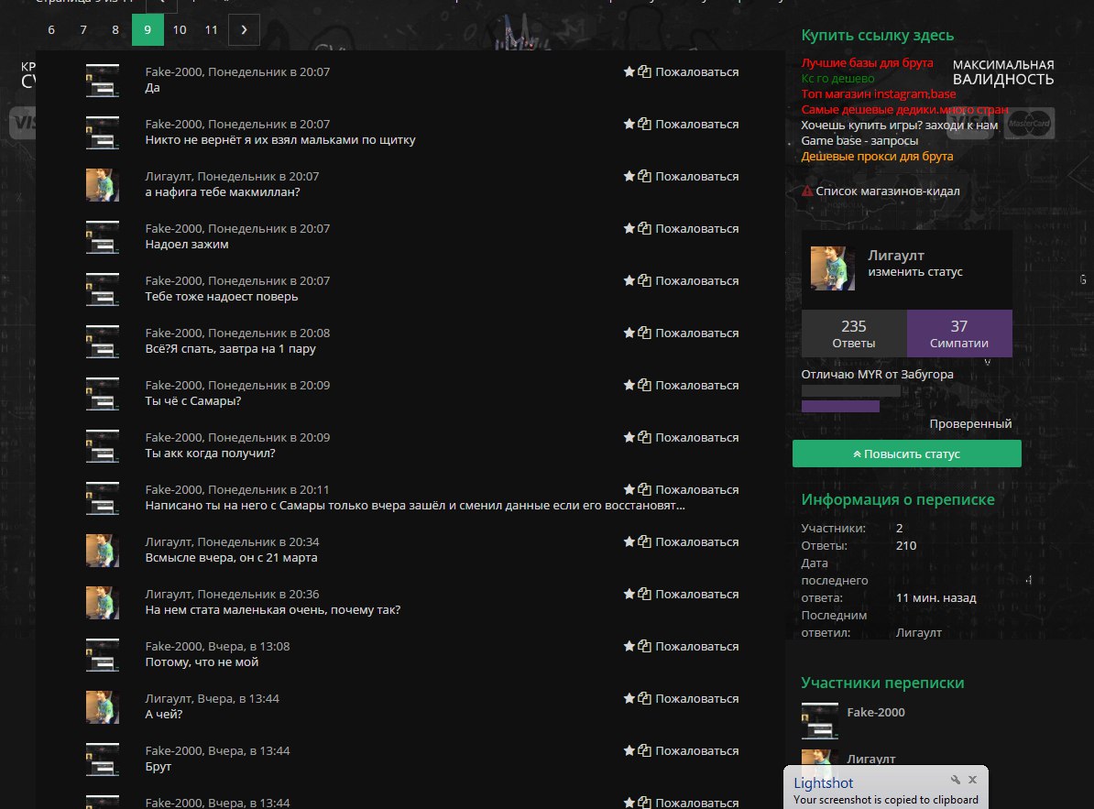Report the message "а нафига тебе макмиллан?"
This screenshot has width=1094, height=809.
696,177
